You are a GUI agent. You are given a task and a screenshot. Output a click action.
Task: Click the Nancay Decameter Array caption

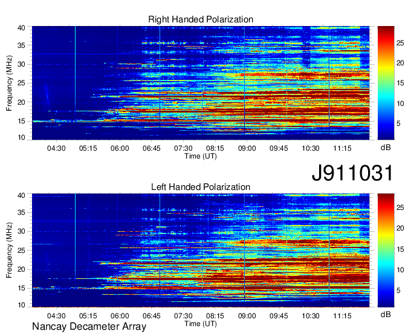pos(89,327)
